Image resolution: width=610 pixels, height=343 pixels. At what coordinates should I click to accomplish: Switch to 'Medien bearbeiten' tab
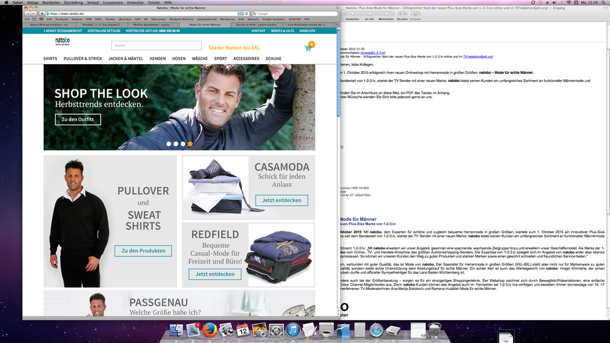(x=153, y=25)
